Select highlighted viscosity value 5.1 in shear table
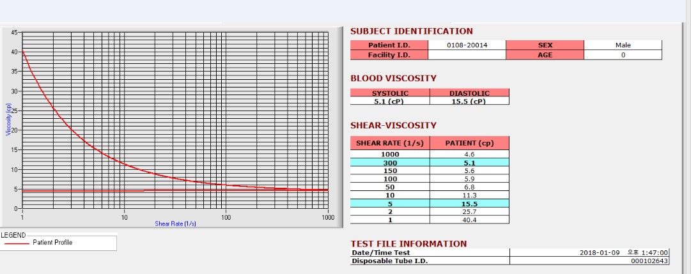This screenshot has height=274, width=691. tap(469, 163)
